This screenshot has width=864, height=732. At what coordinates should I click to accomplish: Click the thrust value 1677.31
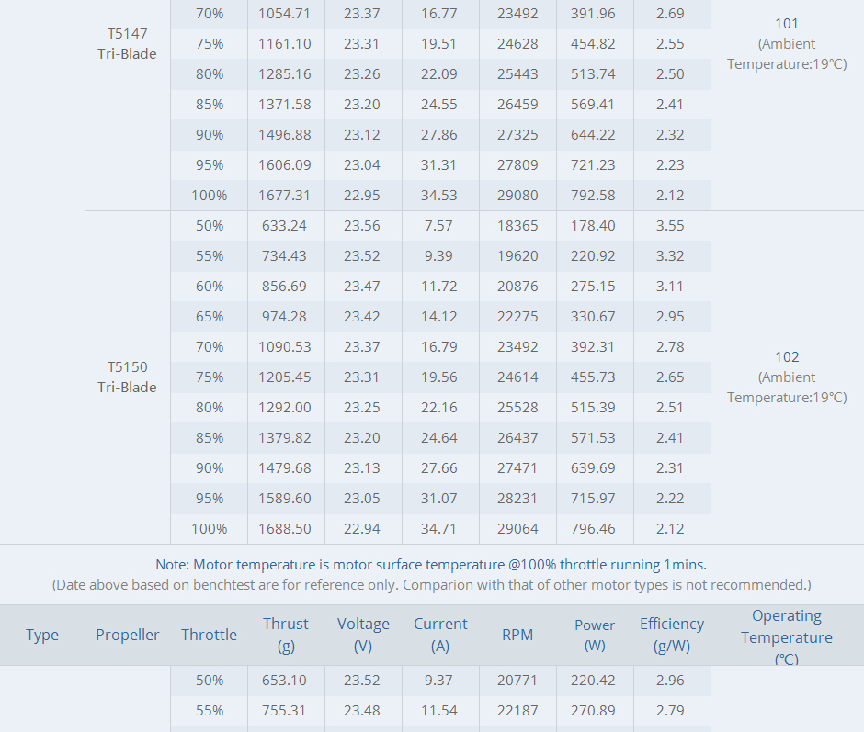pos(285,195)
